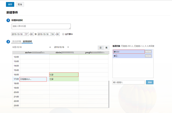Image resolution: width=172 pixels, height=113 pixels.
Task: Select the start hour 17 field
Action: coord(27,34)
